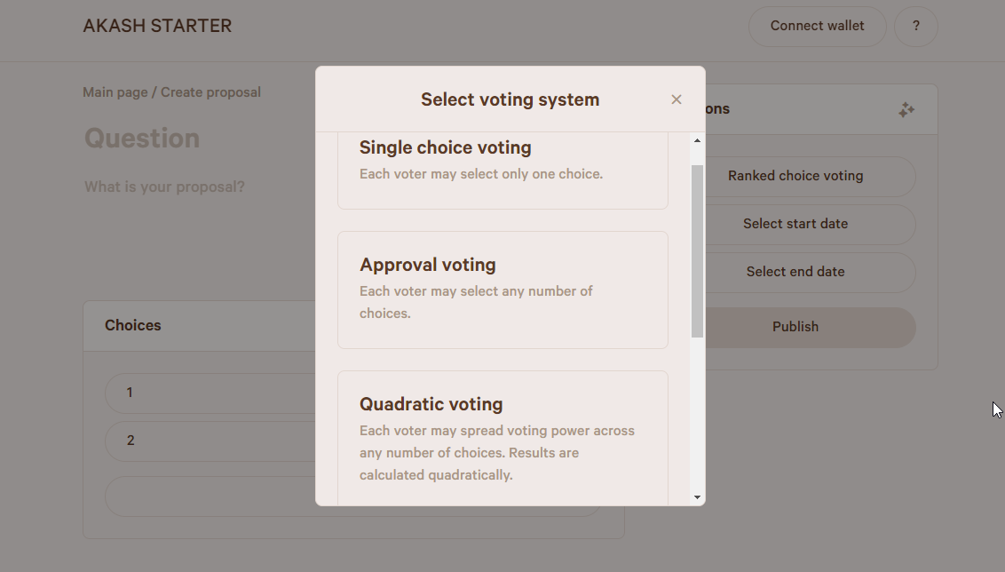Choose the Approval voting option
The height and width of the screenshot is (572, 1005).
pos(502,290)
